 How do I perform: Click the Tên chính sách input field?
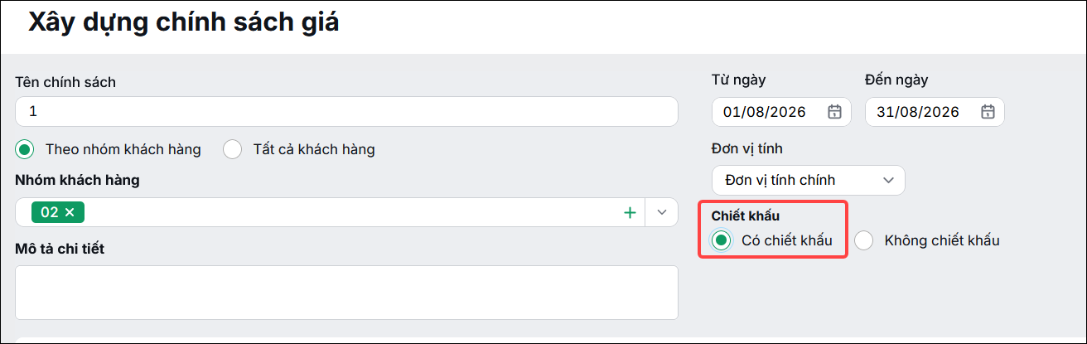[x=346, y=111]
